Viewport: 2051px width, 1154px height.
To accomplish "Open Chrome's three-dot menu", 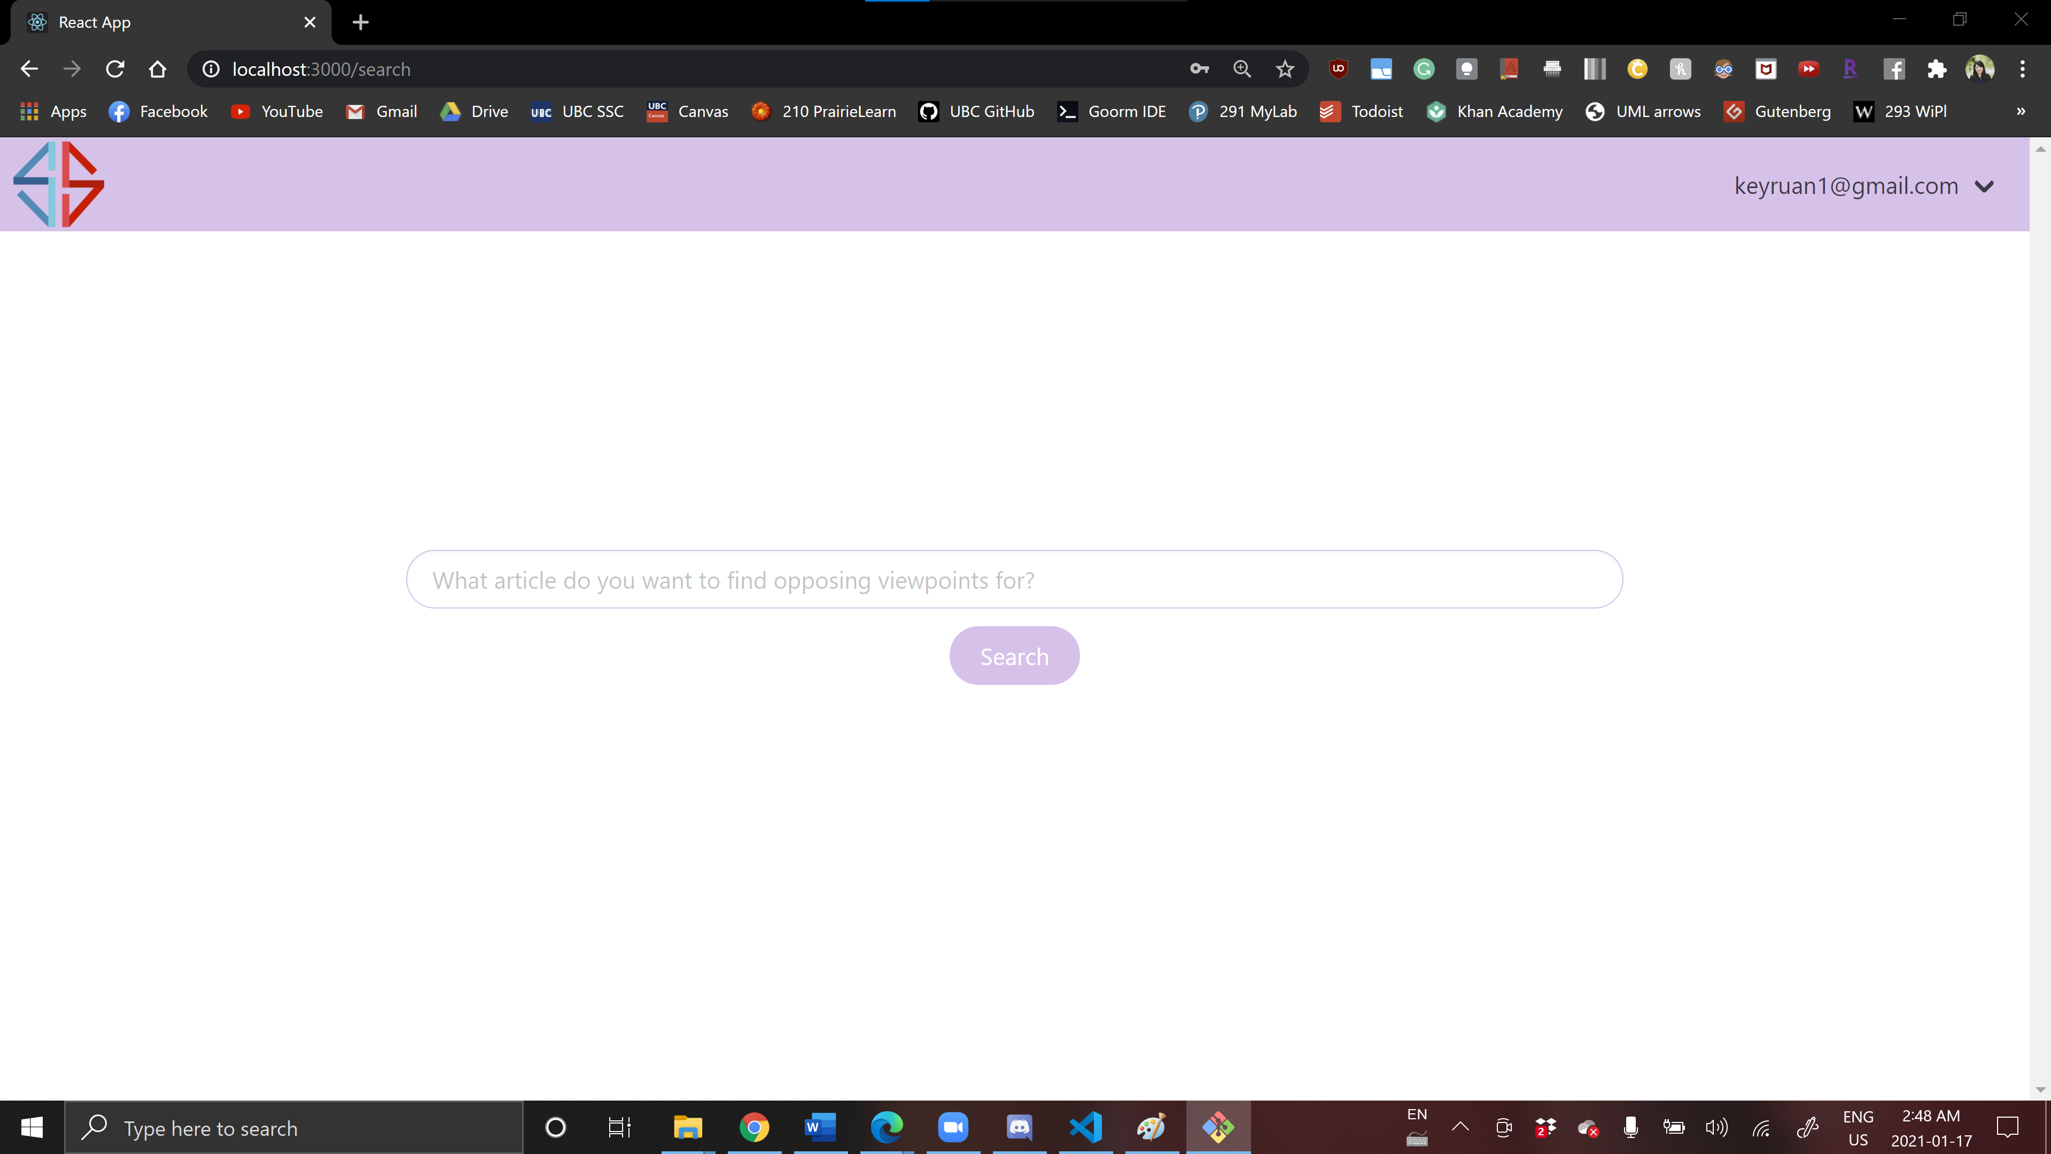I will (2022, 69).
